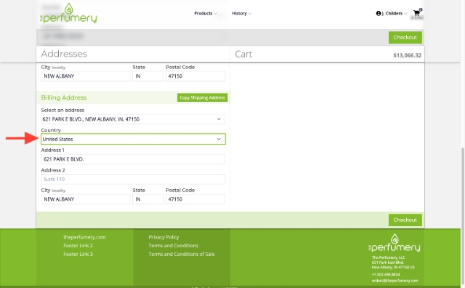Open the billing Country dropdown
Viewport: 465px width, 288px height.
coord(133,139)
